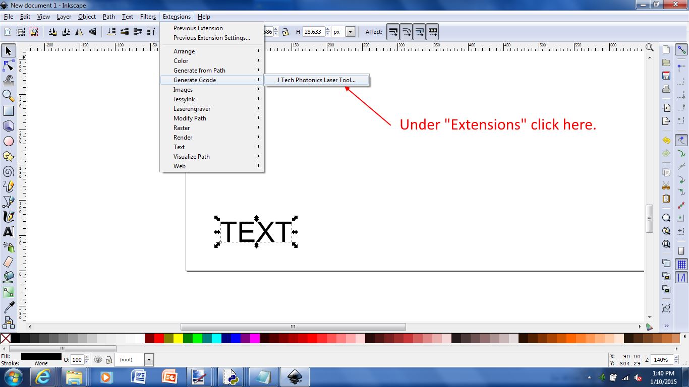Image resolution: width=689 pixels, height=387 pixels.
Task: Select the Calligraphy tool
Action: [8, 217]
